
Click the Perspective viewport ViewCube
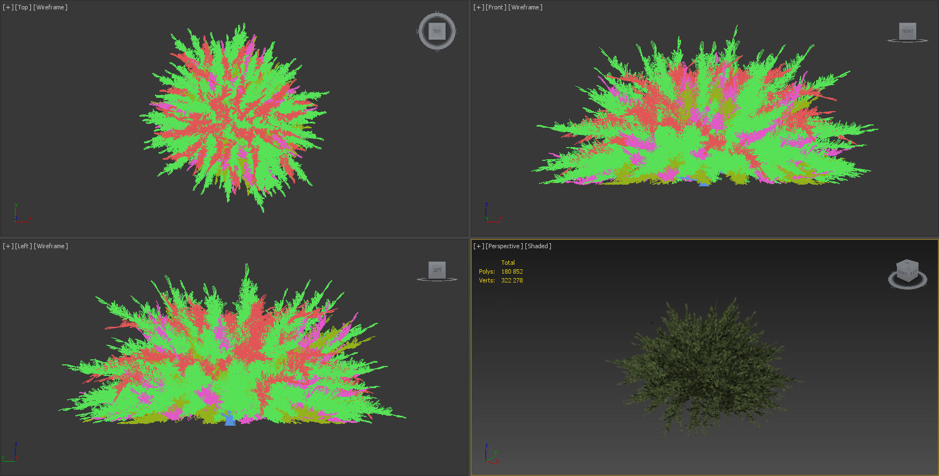click(907, 270)
